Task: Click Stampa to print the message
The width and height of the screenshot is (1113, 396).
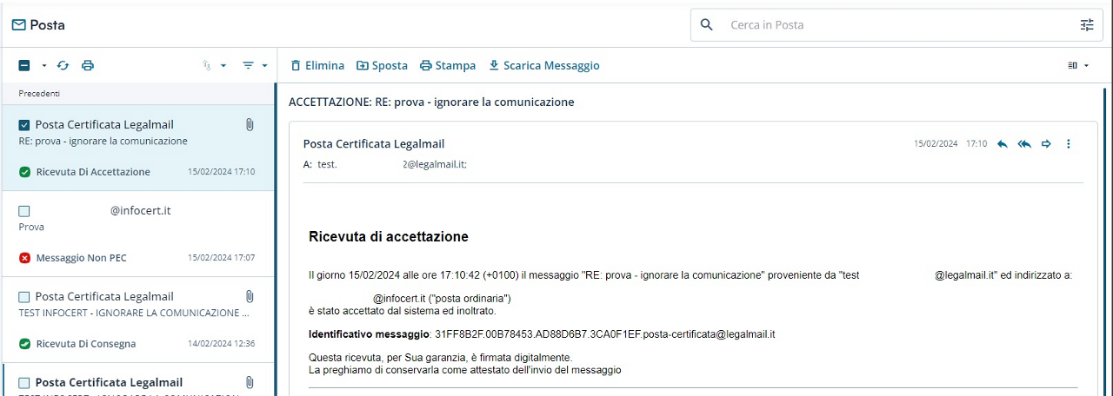Action: [x=448, y=65]
